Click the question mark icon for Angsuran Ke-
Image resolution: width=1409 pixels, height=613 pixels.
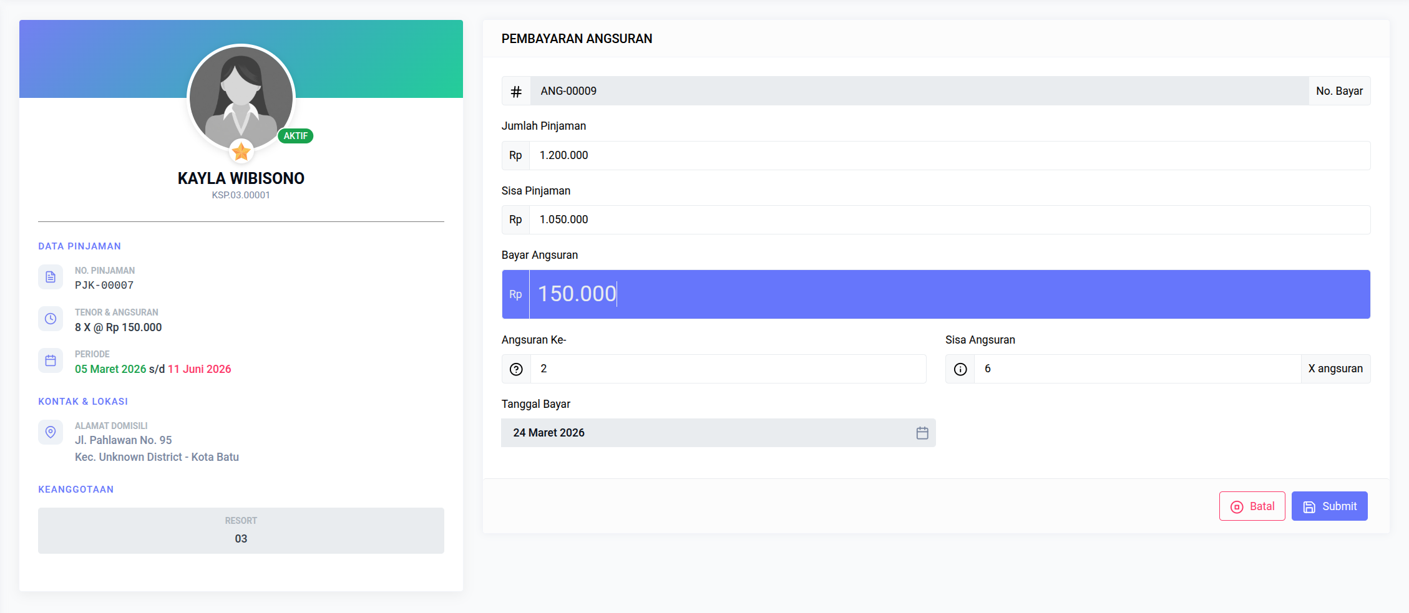click(x=515, y=369)
